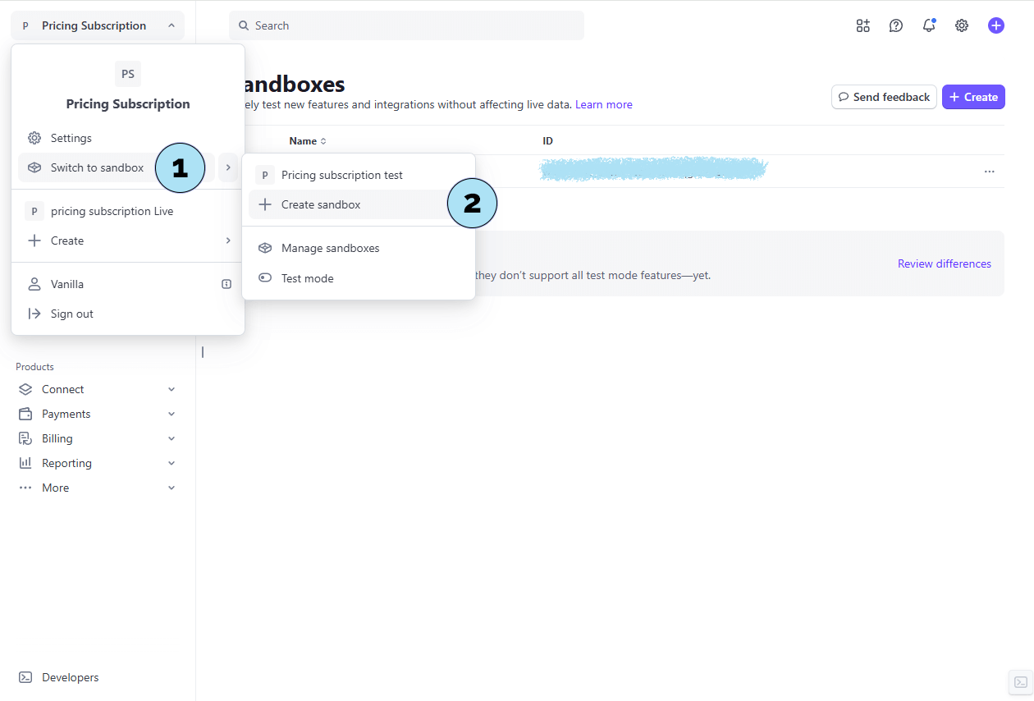Click the info icon beside Vanilla

pyautogui.click(x=226, y=284)
